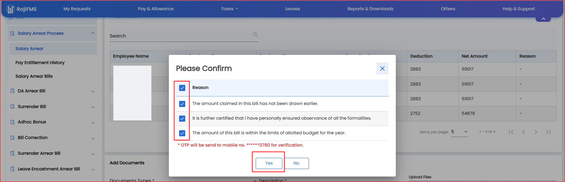
Task: Go to last page of table
Action: click(548, 132)
